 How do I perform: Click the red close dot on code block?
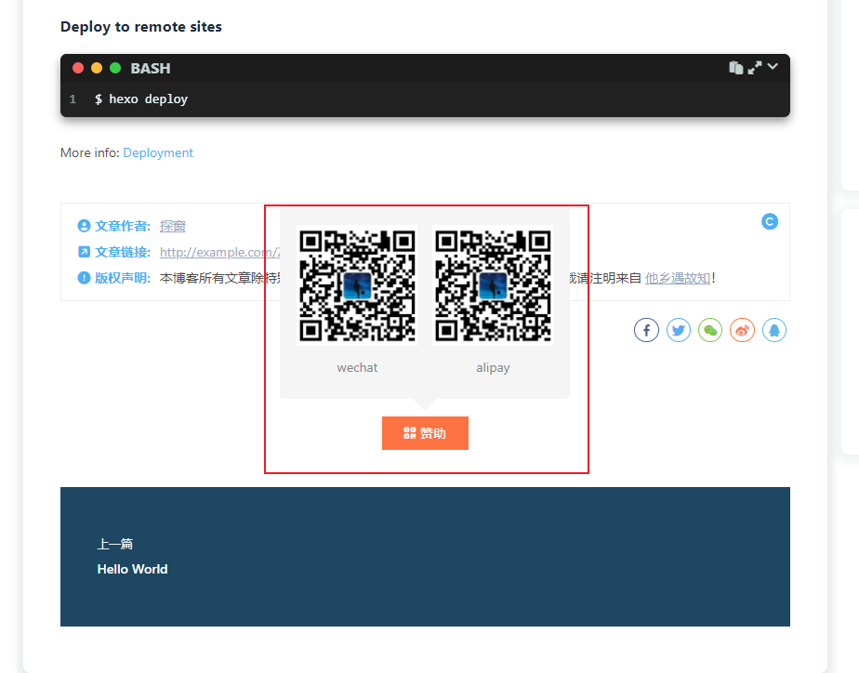click(x=78, y=68)
